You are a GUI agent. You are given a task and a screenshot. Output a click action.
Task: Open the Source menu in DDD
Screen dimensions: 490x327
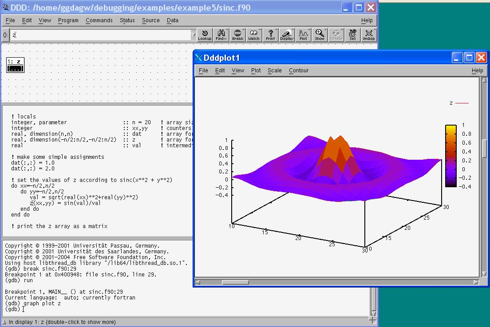[x=150, y=20]
